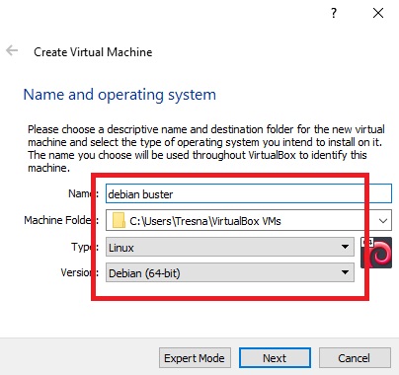Expand the Machine Folder dropdown arrow
Image resolution: width=399 pixels, height=375 pixels.
[383, 220]
